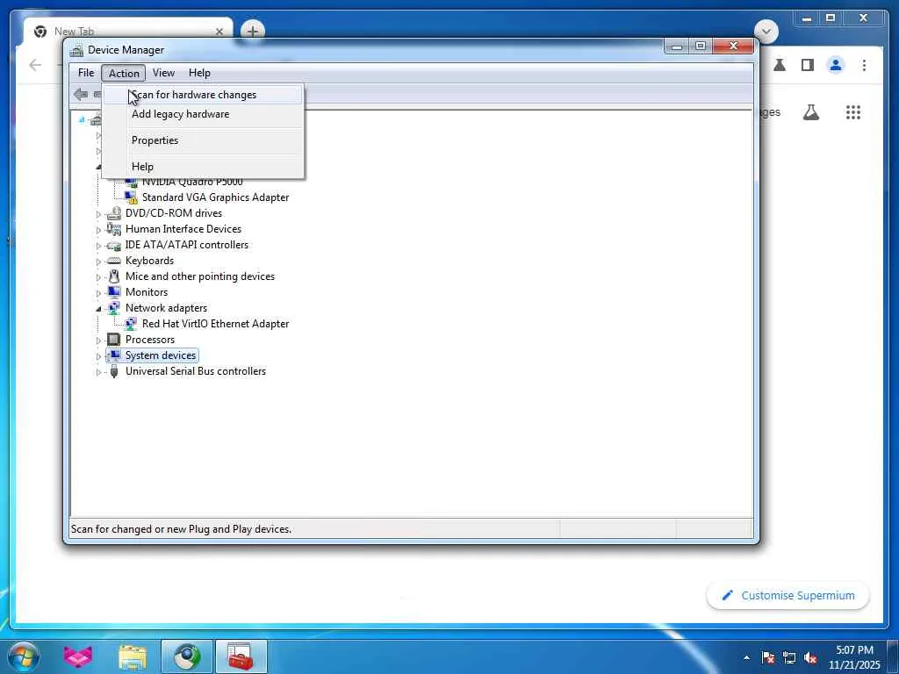Screen dimensions: 899x674
Task: Click the IDE ATA/ATAPI controllers icon
Action: point(114,246)
